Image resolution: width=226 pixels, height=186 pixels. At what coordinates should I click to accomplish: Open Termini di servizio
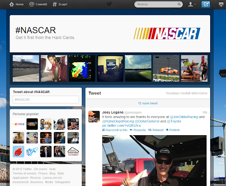(24, 173)
